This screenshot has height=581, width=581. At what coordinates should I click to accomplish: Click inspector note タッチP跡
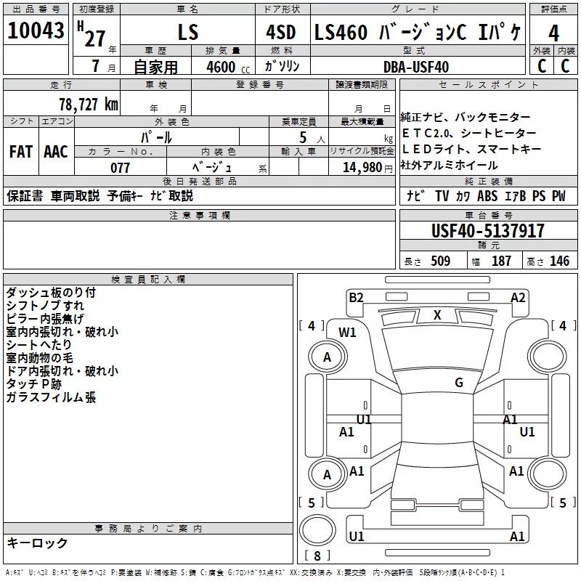click(33, 384)
